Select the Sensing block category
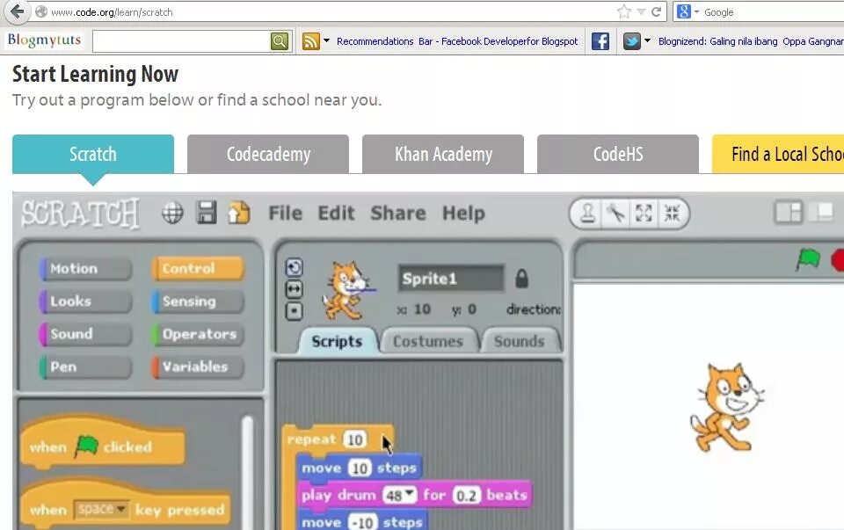 (198, 301)
